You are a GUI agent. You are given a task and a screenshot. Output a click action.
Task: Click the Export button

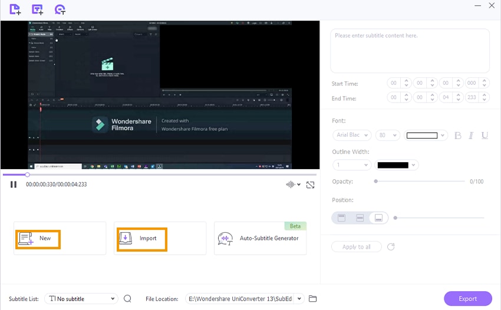coord(468,298)
